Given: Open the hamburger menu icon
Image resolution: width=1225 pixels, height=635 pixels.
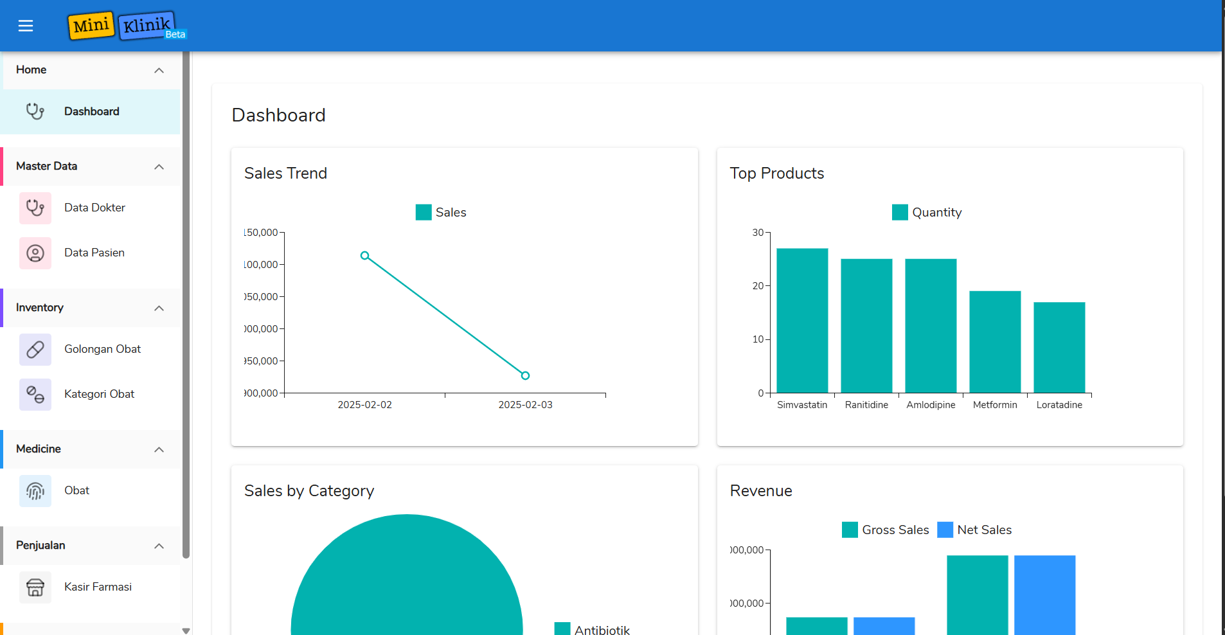Looking at the screenshot, I should point(26,26).
